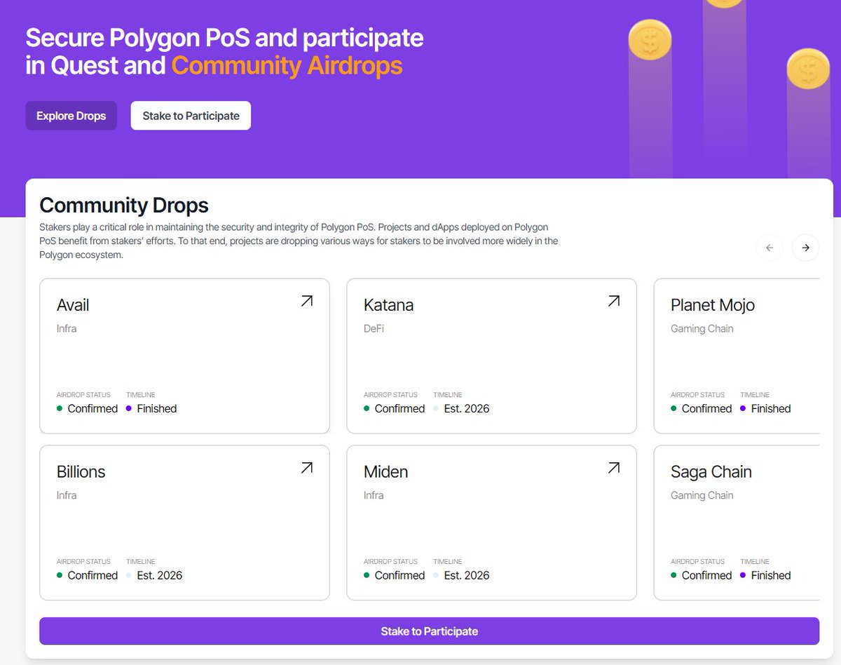Open the Planet Mojo card title
Image resolution: width=841 pixels, height=665 pixels.
[713, 305]
